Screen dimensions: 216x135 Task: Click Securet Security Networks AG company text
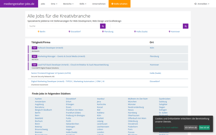43,76
